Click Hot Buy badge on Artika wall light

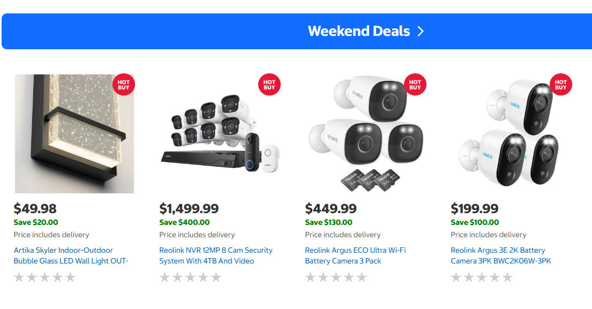click(x=124, y=85)
